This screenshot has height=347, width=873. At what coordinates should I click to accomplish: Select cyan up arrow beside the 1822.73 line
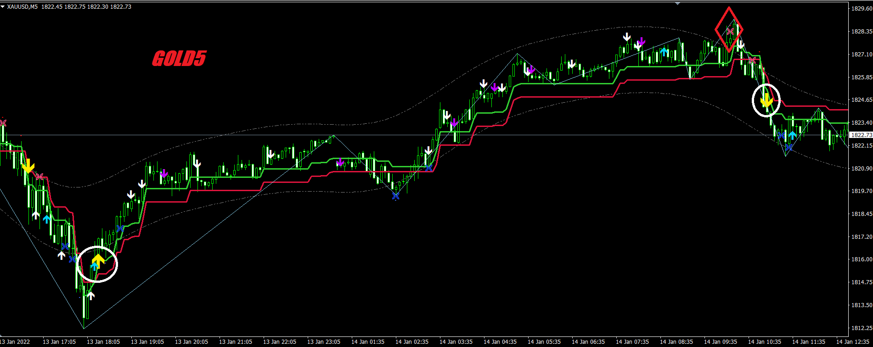[793, 136]
